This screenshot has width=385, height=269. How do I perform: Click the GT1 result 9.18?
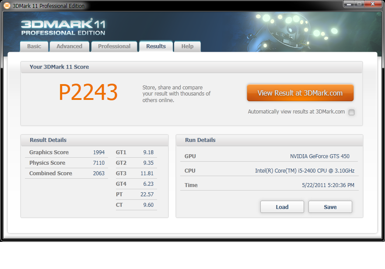148,152
